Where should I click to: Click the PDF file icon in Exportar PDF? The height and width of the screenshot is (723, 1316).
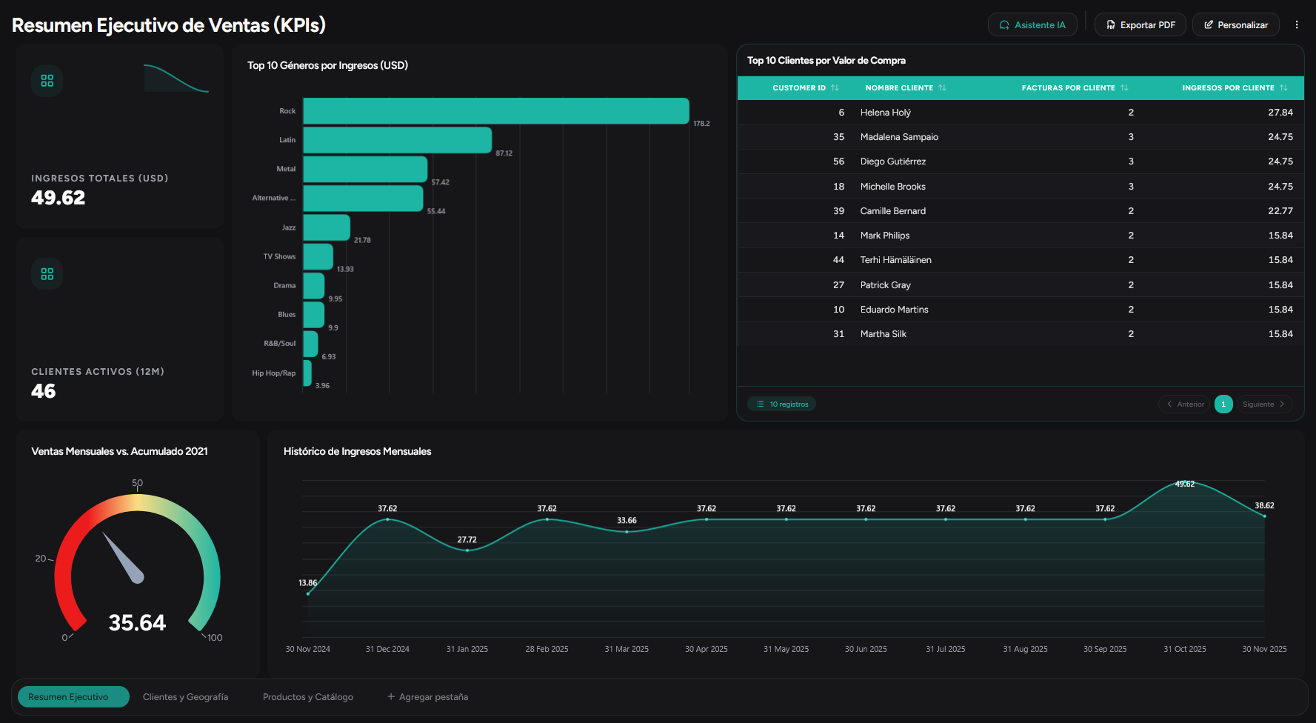1111,25
